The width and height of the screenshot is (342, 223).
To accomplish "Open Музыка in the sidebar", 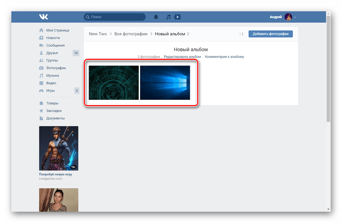I will [x=53, y=75].
